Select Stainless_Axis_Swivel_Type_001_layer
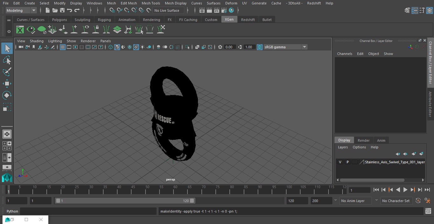Image resolution: width=434 pixels, height=224 pixels. 395,162
